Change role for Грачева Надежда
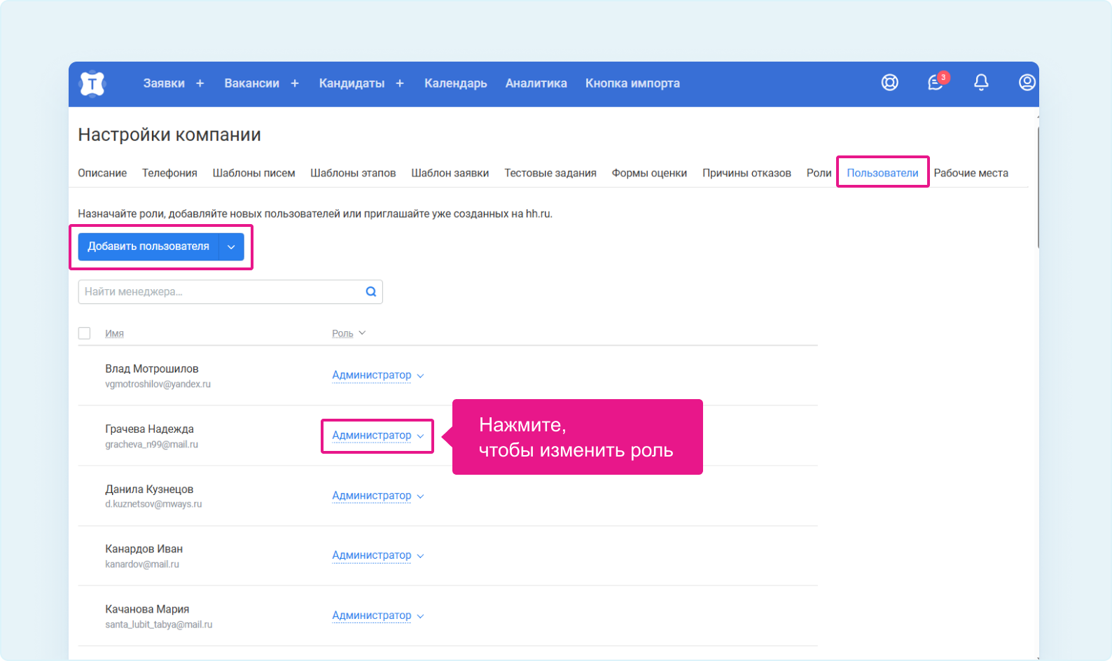1112x661 pixels. pos(377,436)
